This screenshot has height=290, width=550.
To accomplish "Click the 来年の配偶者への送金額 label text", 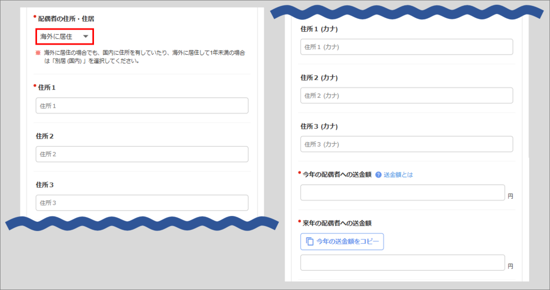I will pos(336,223).
